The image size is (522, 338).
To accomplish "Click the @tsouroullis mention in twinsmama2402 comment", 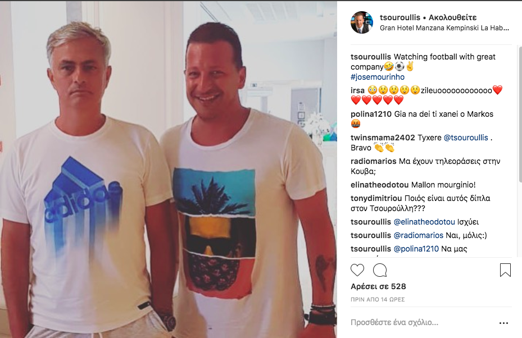I will coord(466,138).
